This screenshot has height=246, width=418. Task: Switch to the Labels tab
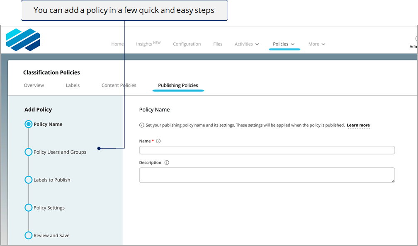click(73, 85)
